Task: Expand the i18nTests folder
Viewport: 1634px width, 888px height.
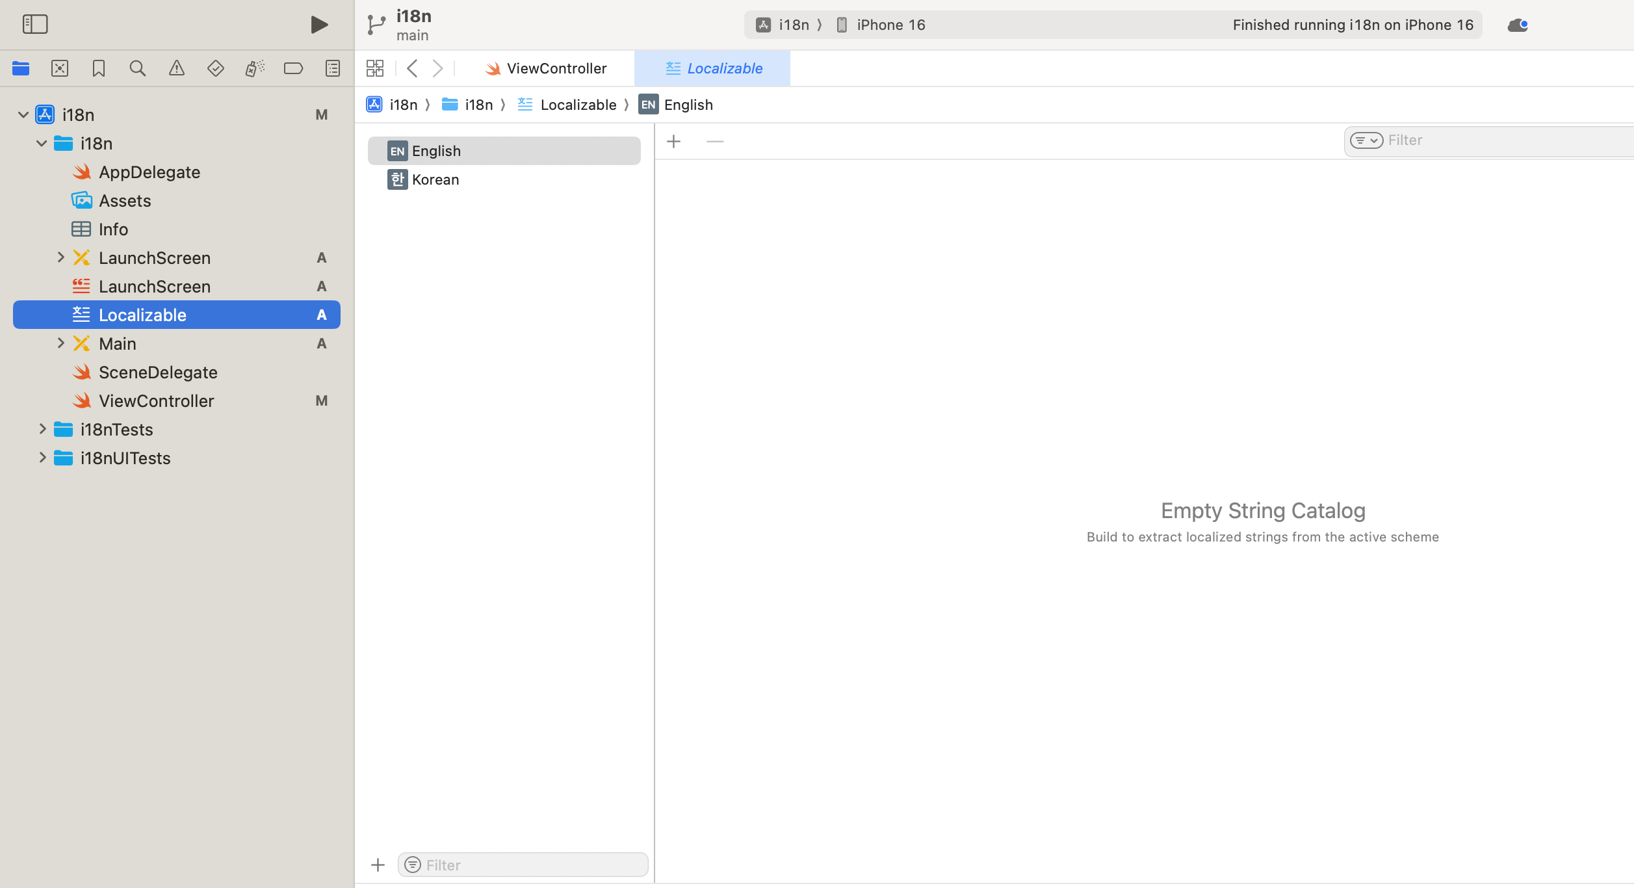Action: [42, 429]
